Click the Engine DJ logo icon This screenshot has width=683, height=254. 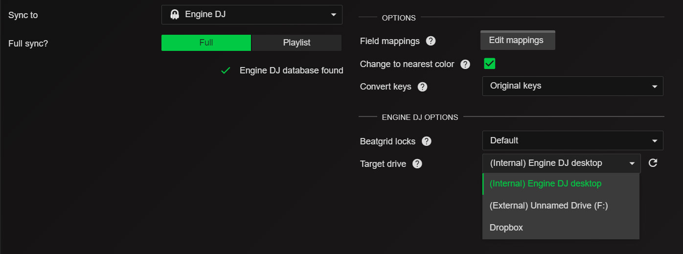coord(175,15)
